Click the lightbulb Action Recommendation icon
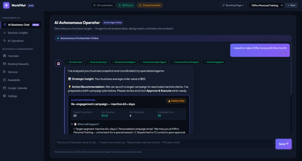This screenshot has height=161, width=302. coord(70,87)
